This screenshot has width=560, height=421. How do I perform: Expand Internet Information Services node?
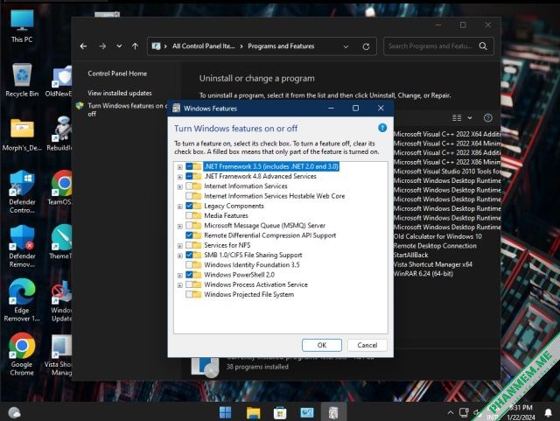tap(179, 186)
